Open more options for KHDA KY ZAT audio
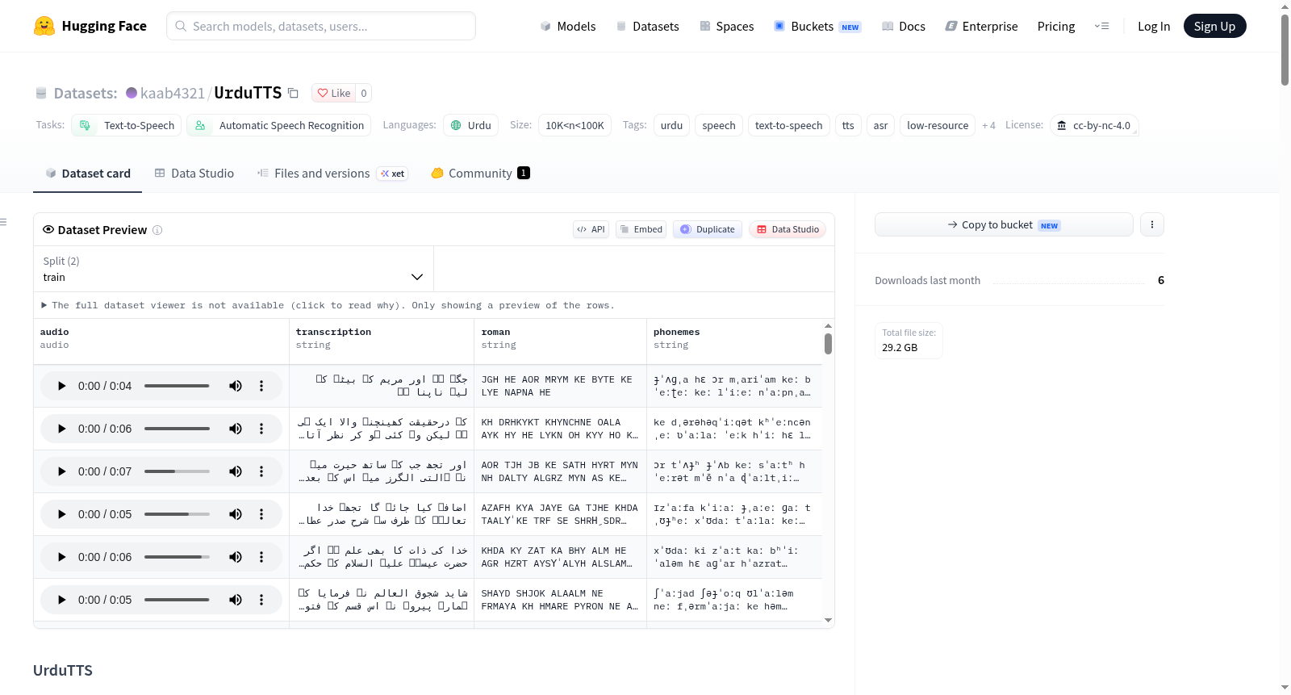The height and width of the screenshot is (695, 1291). [261, 557]
